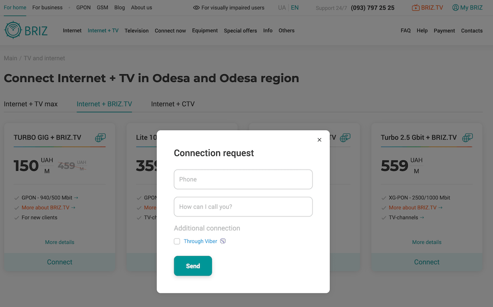Focus the Phone input field

pyautogui.click(x=243, y=179)
